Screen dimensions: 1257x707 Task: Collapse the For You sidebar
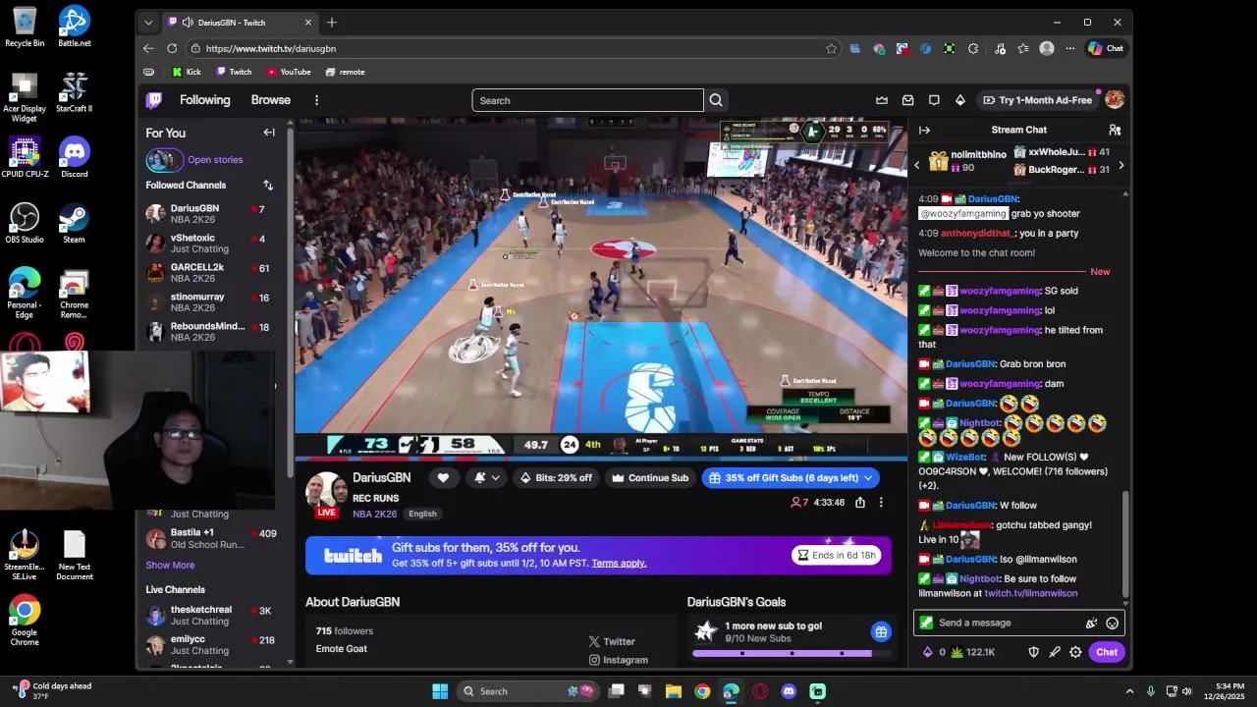click(x=269, y=133)
